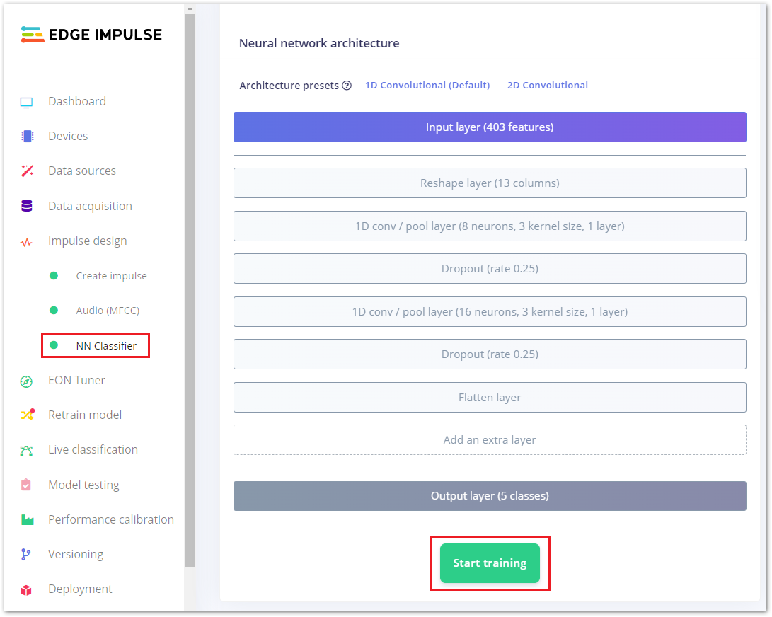This screenshot has height=617, width=772.
Task: Click the Devices chip icon
Action: [27, 137]
